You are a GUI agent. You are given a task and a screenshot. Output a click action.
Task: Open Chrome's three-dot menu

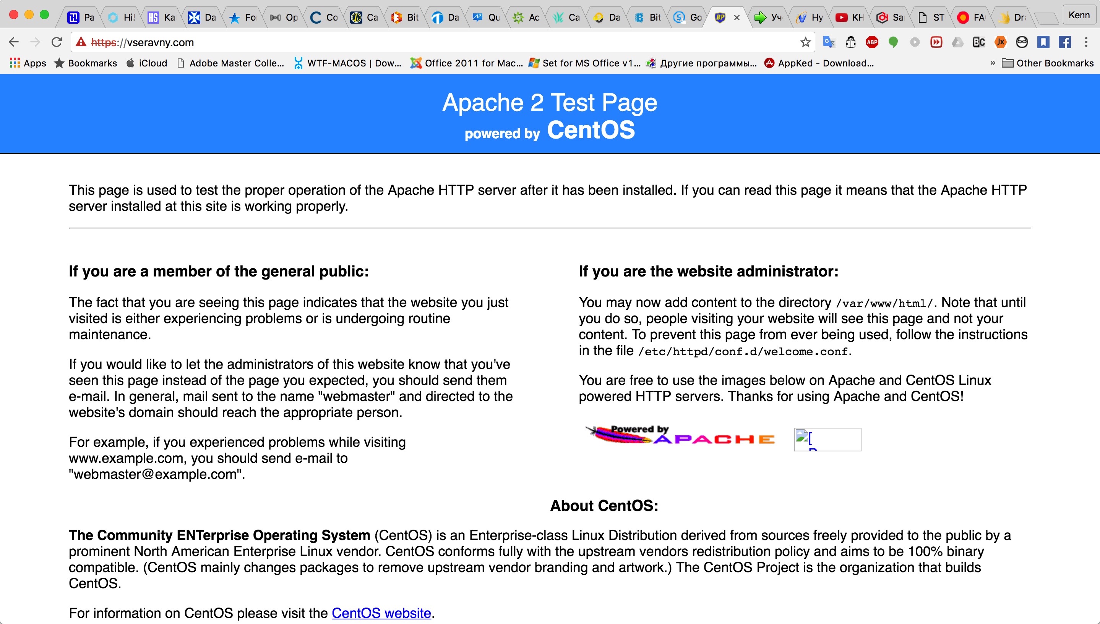1086,42
